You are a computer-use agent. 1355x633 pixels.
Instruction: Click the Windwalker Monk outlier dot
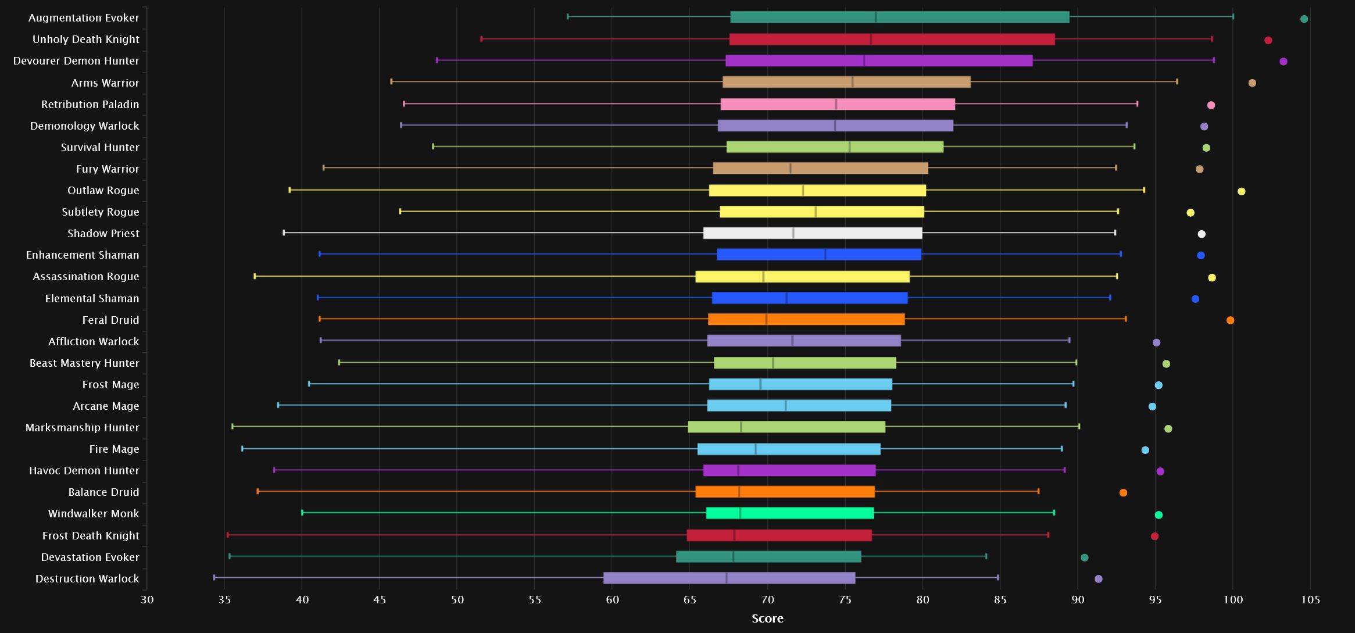click(x=1159, y=515)
